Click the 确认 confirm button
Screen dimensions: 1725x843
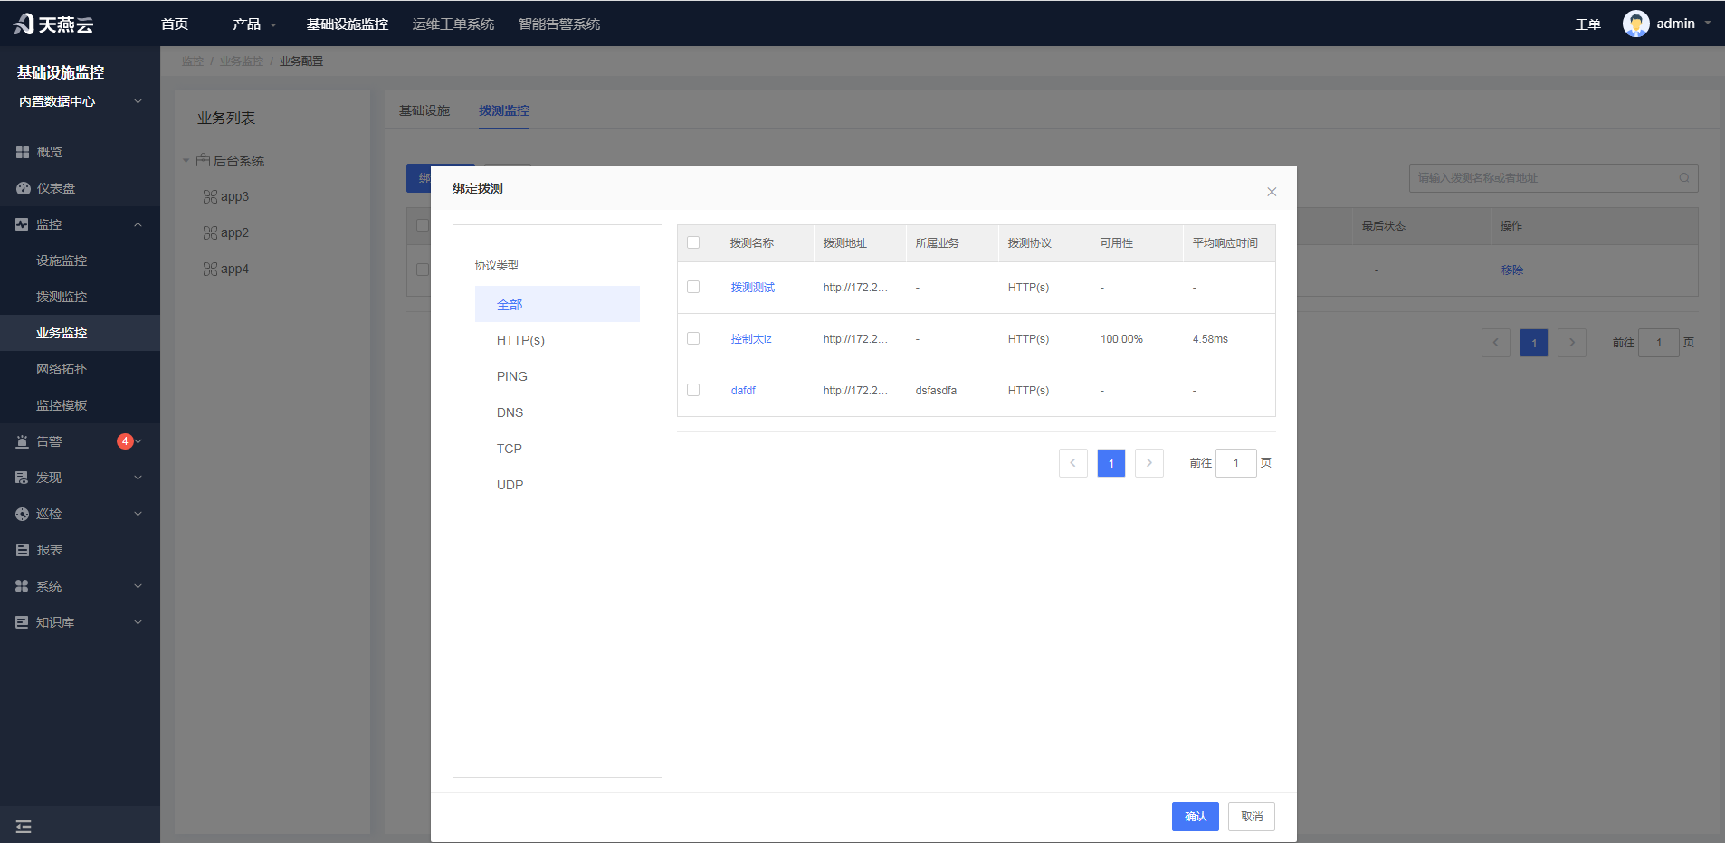click(1195, 817)
